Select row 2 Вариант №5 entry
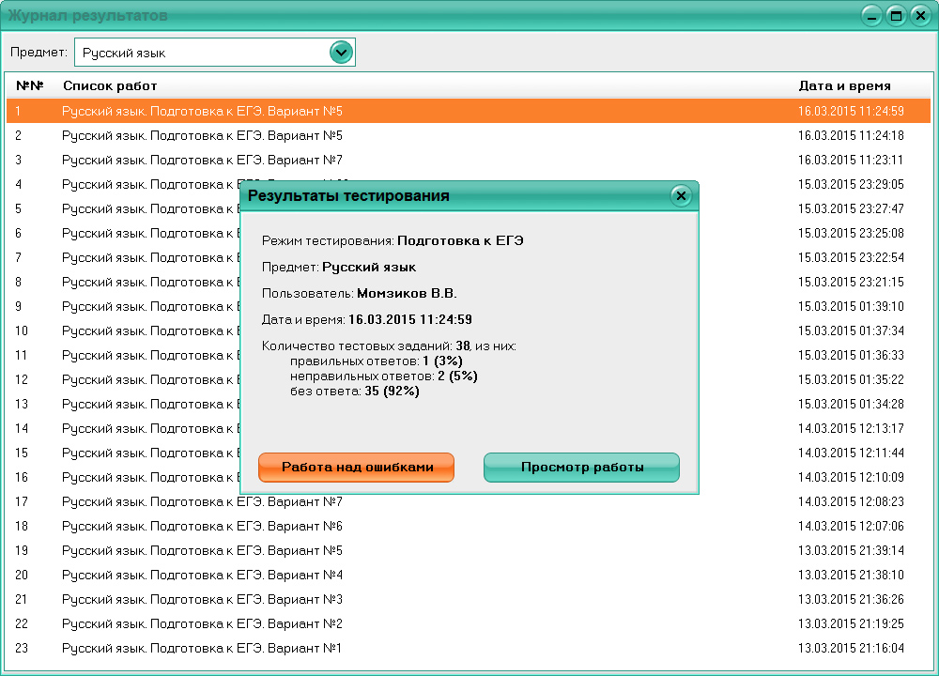 coord(469,135)
